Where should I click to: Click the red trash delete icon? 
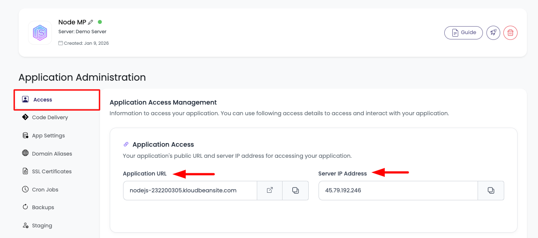click(510, 33)
